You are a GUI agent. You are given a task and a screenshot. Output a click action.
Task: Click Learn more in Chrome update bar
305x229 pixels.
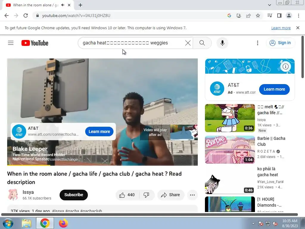coord(281,28)
